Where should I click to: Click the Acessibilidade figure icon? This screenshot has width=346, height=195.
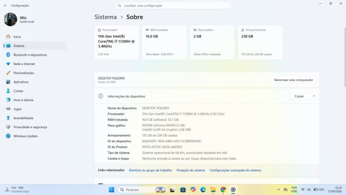[8, 118]
